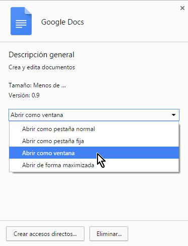Click the blue Google Docs document icon

pyautogui.click(x=21, y=21)
